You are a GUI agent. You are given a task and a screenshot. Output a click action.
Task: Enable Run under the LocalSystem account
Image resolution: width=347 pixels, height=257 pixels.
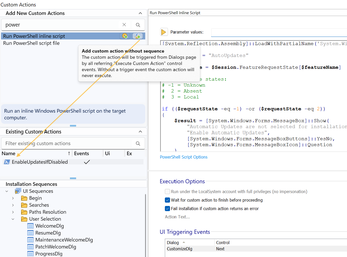pos(167,192)
